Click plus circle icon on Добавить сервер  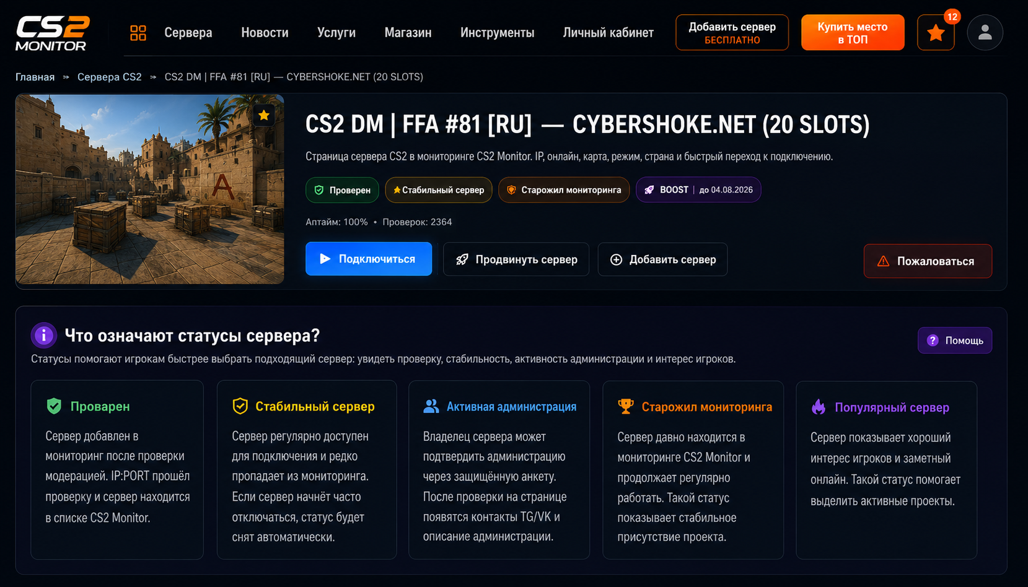[x=616, y=259]
